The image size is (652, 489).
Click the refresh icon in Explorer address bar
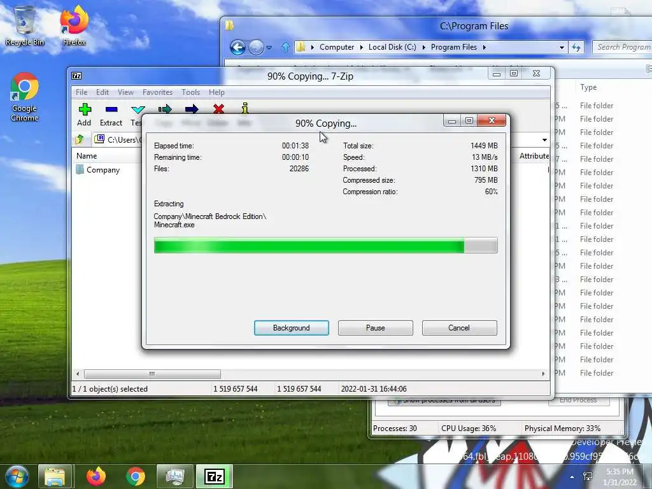(576, 47)
